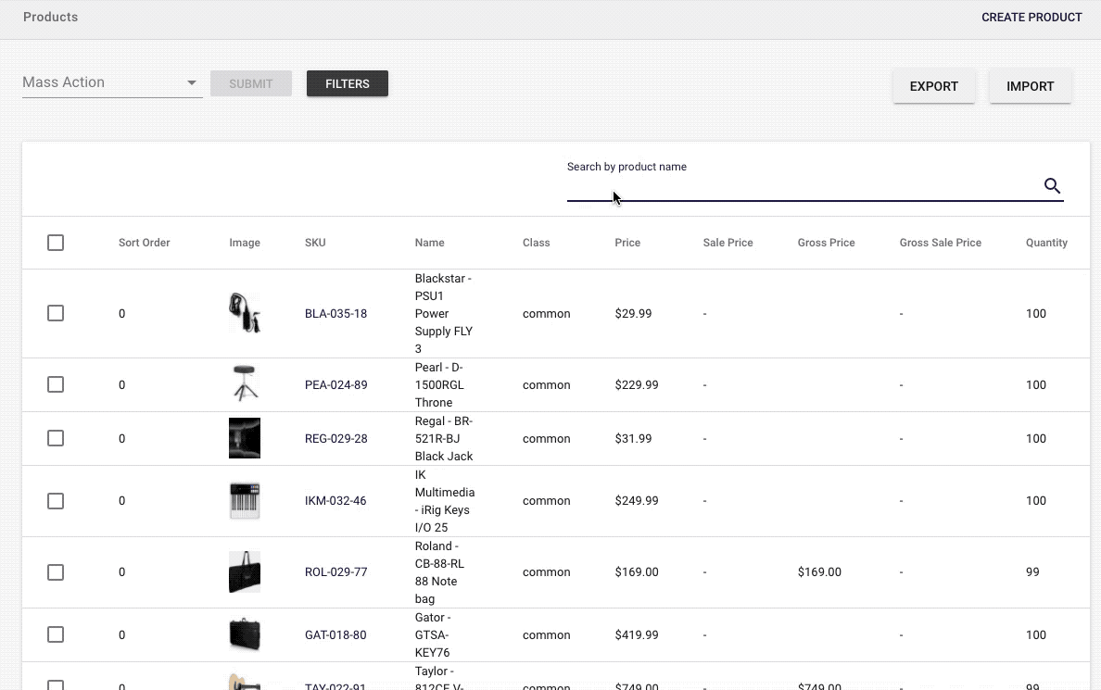The image size is (1101, 690).
Task: Select the Blackstar PSU1 Power Supply name
Action: coord(444,314)
